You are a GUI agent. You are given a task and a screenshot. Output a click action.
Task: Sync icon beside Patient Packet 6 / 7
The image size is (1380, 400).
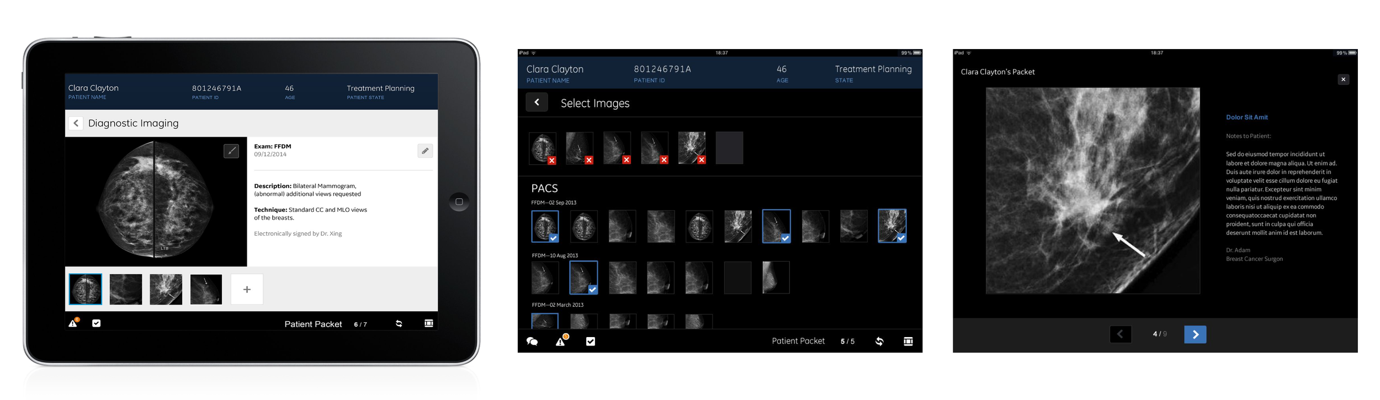tap(399, 324)
